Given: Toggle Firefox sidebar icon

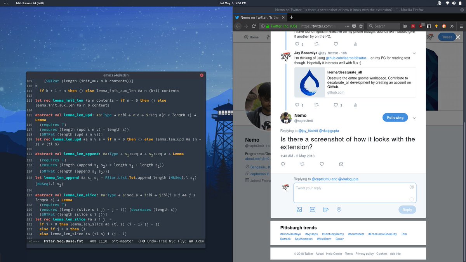Looking at the screenshot, I should coord(428,26).
